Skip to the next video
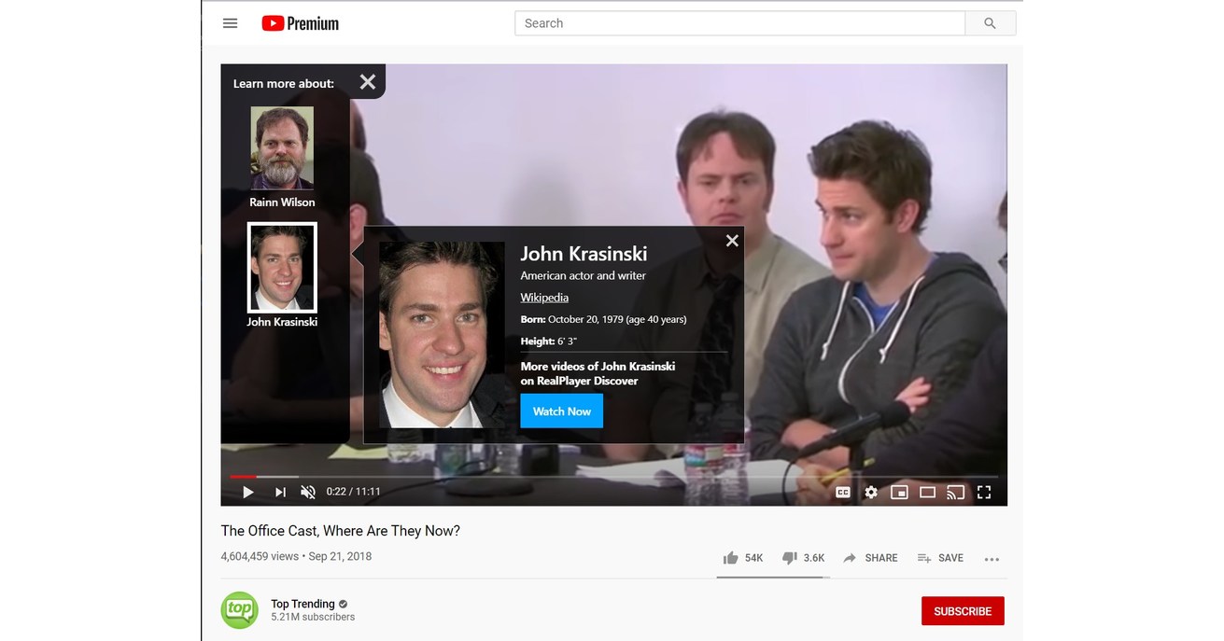The width and height of the screenshot is (1224, 641). 280,492
